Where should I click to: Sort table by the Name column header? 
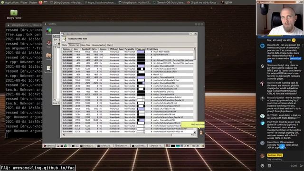coord(173,49)
